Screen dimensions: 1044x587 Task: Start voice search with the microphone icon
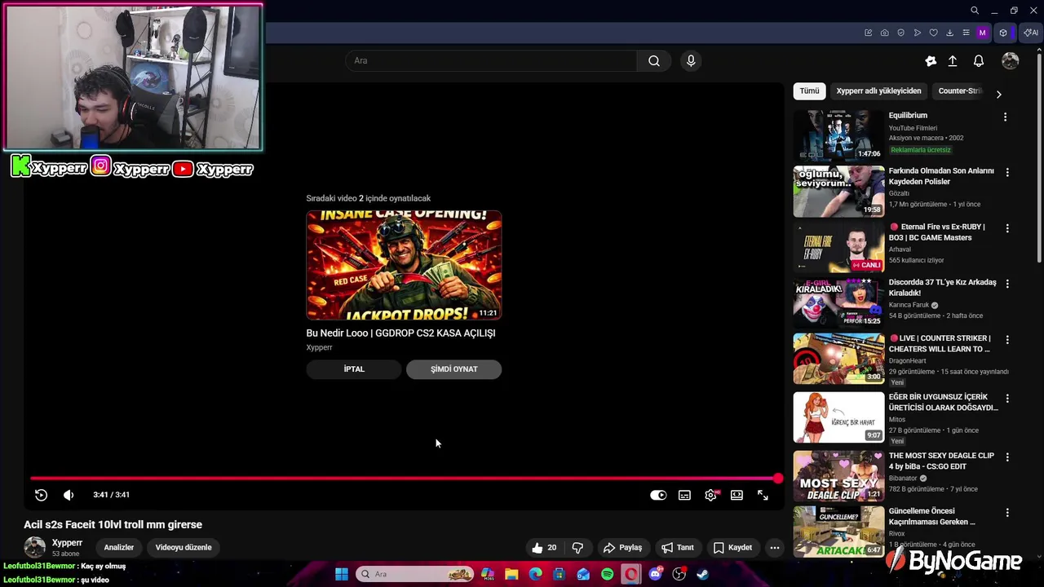(x=691, y=61)
